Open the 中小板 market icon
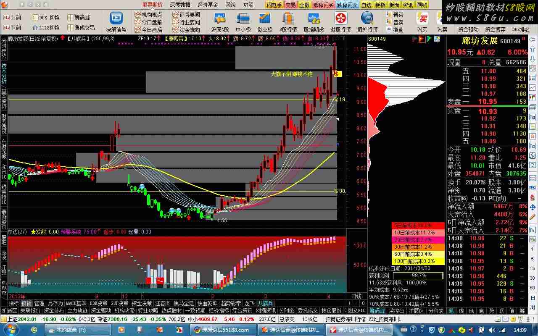538x336 pixels. [x=243, y=22]
